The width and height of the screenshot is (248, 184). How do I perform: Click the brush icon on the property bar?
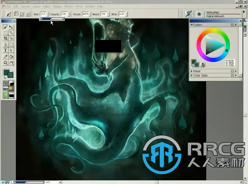click(x=9, y=14)
